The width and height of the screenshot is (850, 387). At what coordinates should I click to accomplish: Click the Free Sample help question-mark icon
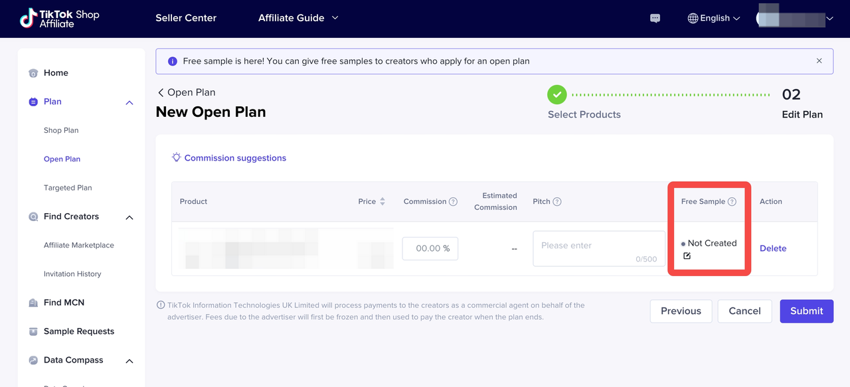coord(732,202)
